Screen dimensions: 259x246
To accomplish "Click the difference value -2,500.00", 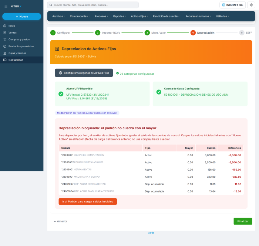I will pyautogui.click(x=235, y=163).
